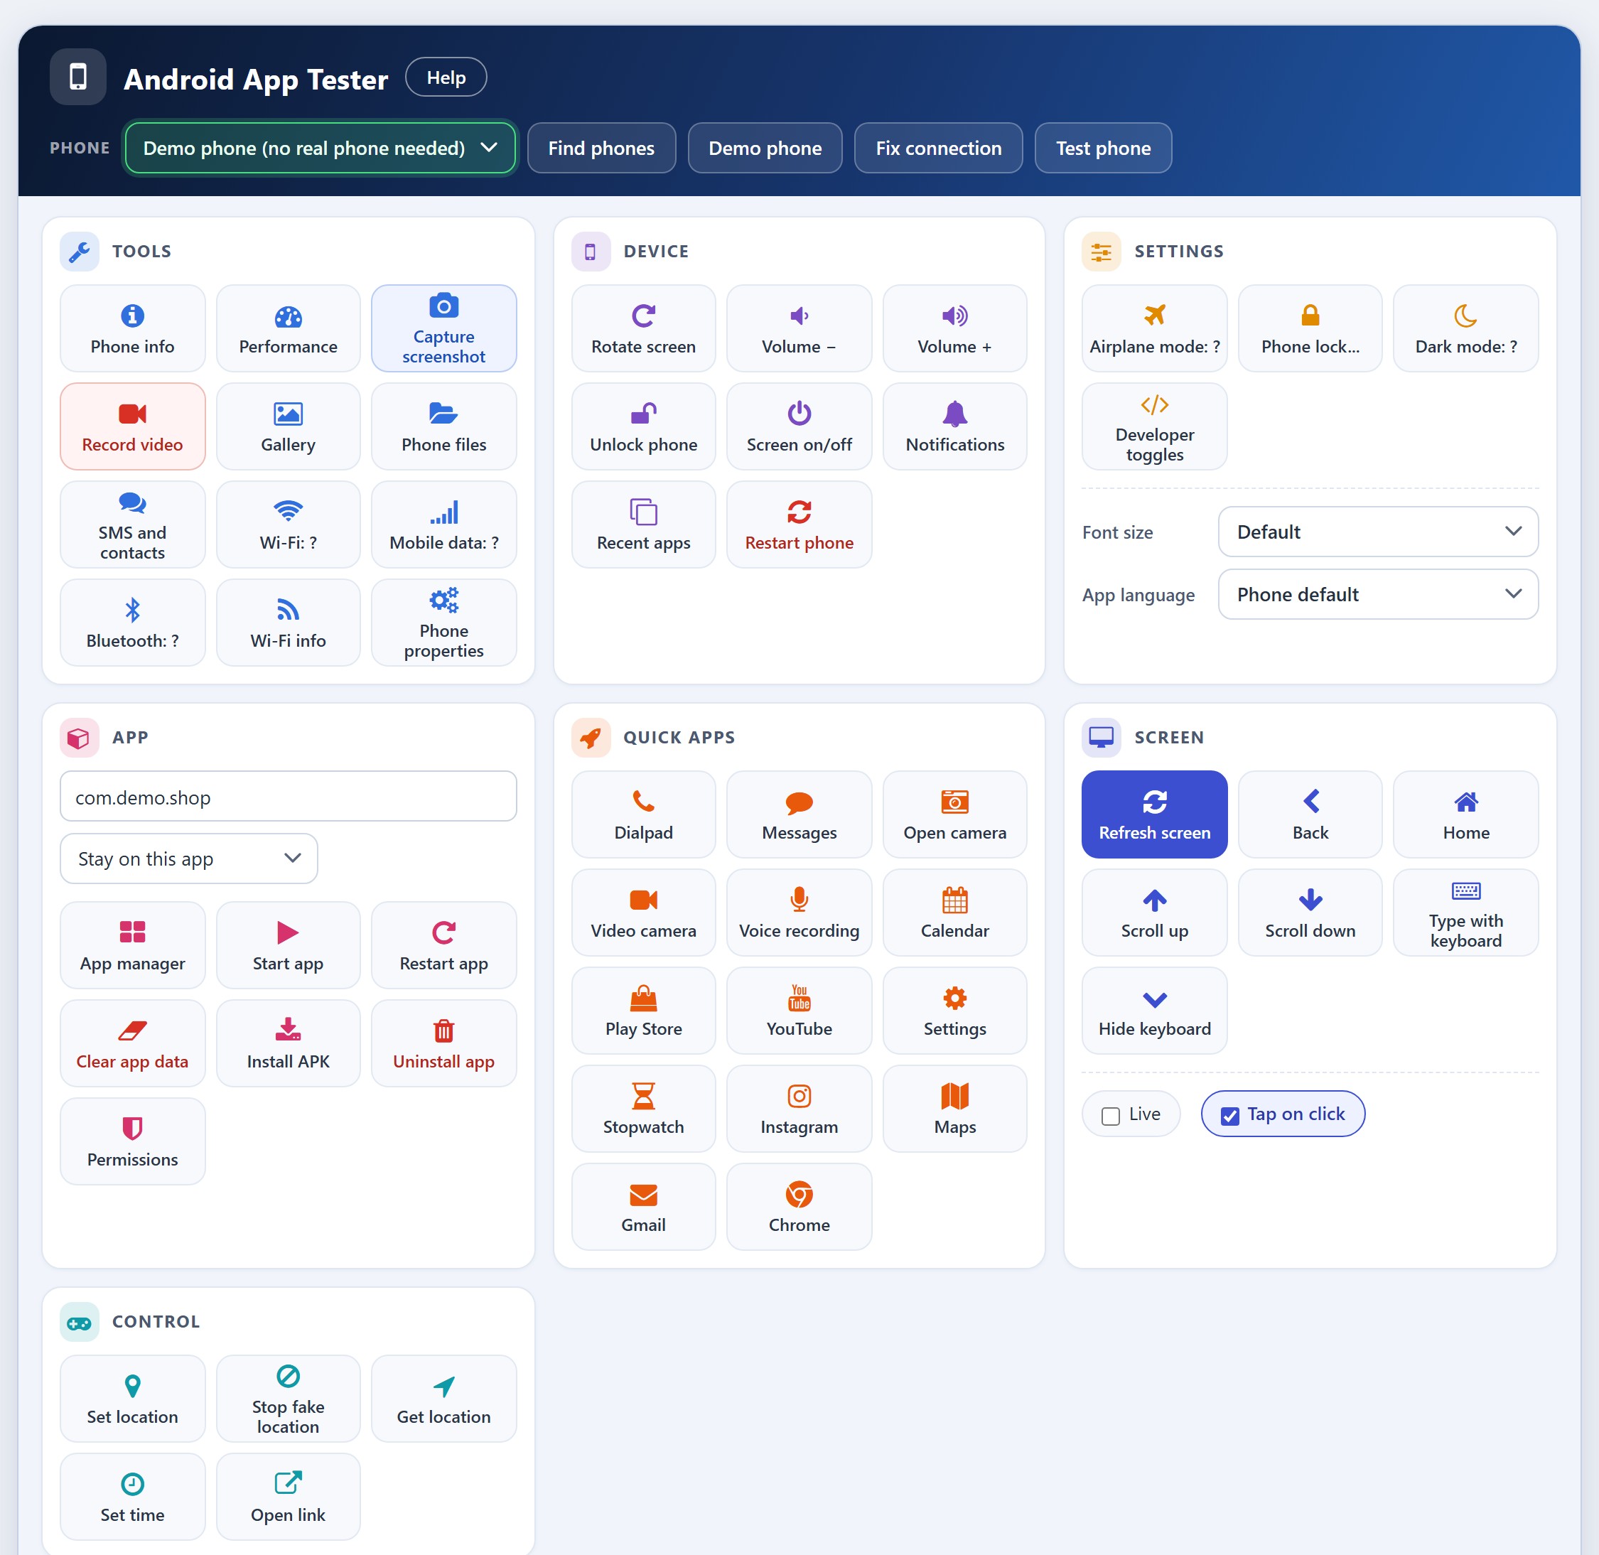Click Type with keyboard icon
The height and width of the screenshot is (1555, 1599).
tap(1465, 913)
